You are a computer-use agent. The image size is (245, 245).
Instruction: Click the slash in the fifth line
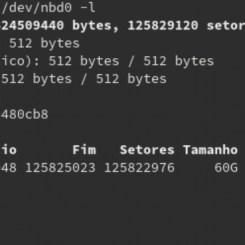pos(84,79)
